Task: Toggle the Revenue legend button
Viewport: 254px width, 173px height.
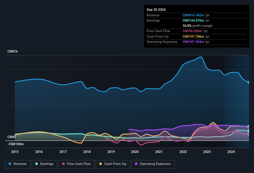Action: coord(18,164)
